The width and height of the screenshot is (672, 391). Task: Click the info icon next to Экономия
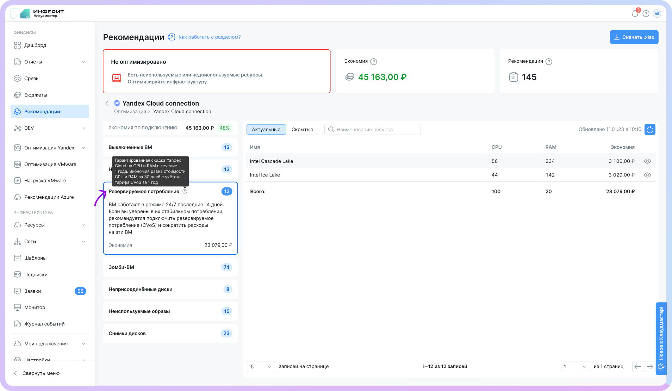coord(374,62)
